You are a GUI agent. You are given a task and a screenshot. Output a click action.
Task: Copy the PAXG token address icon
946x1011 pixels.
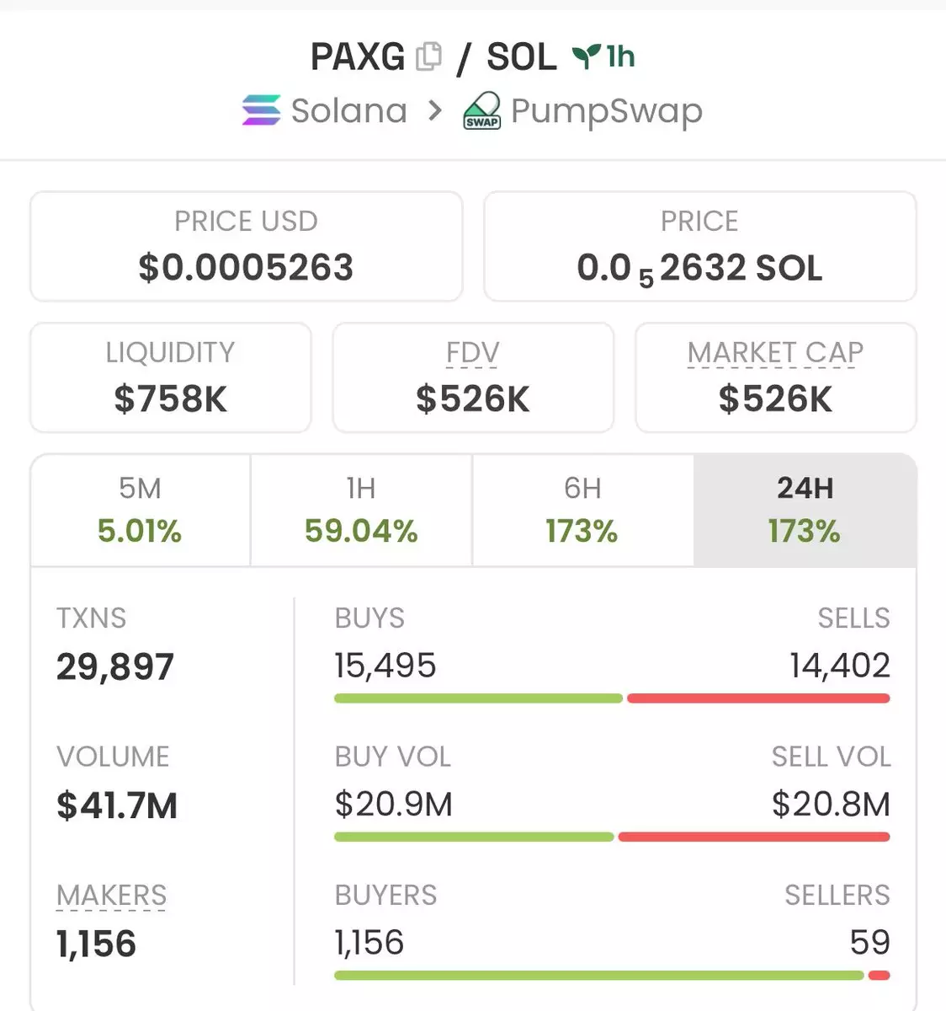pos(429,56)
